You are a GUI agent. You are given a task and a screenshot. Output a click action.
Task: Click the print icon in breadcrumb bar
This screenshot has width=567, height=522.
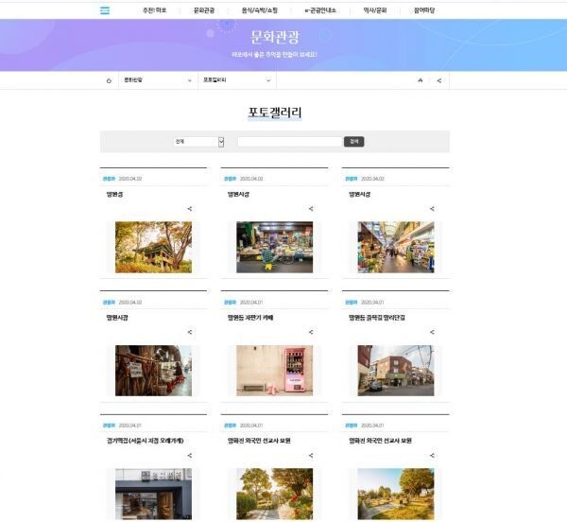pos(419,80)
